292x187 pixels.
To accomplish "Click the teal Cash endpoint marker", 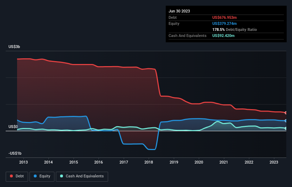I will pos(286,128).
